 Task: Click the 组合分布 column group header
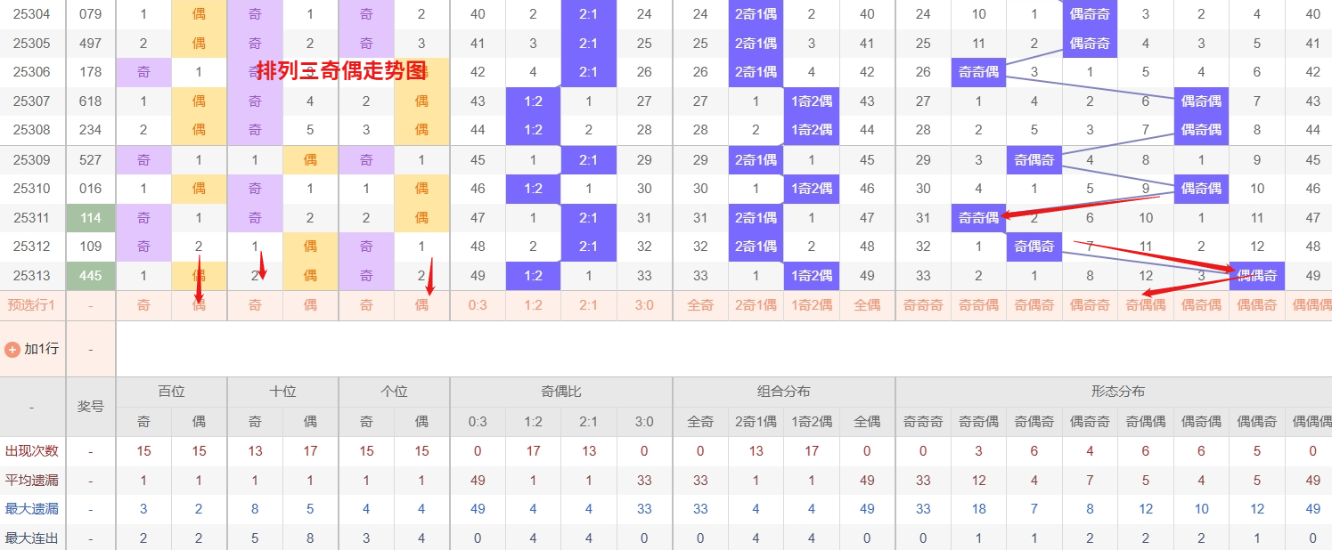784,392
